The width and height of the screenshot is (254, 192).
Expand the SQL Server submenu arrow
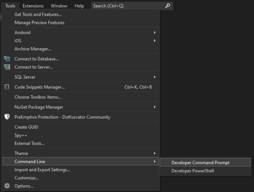tap(155, 77)
